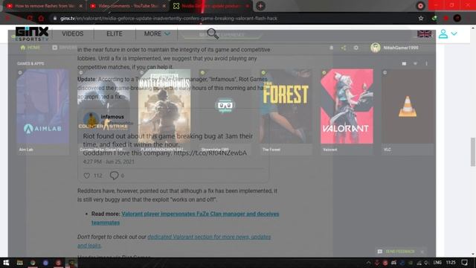Open the VIDEOS section
The image size is (476, 268).
tap(73, 33)
